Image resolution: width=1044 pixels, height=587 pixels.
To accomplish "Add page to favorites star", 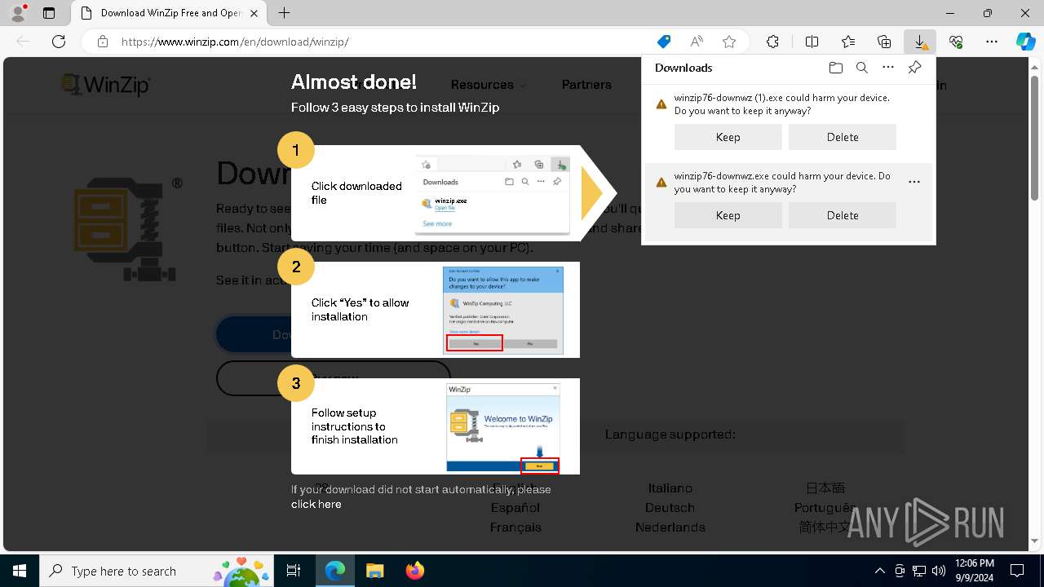I will pos(729,42).
